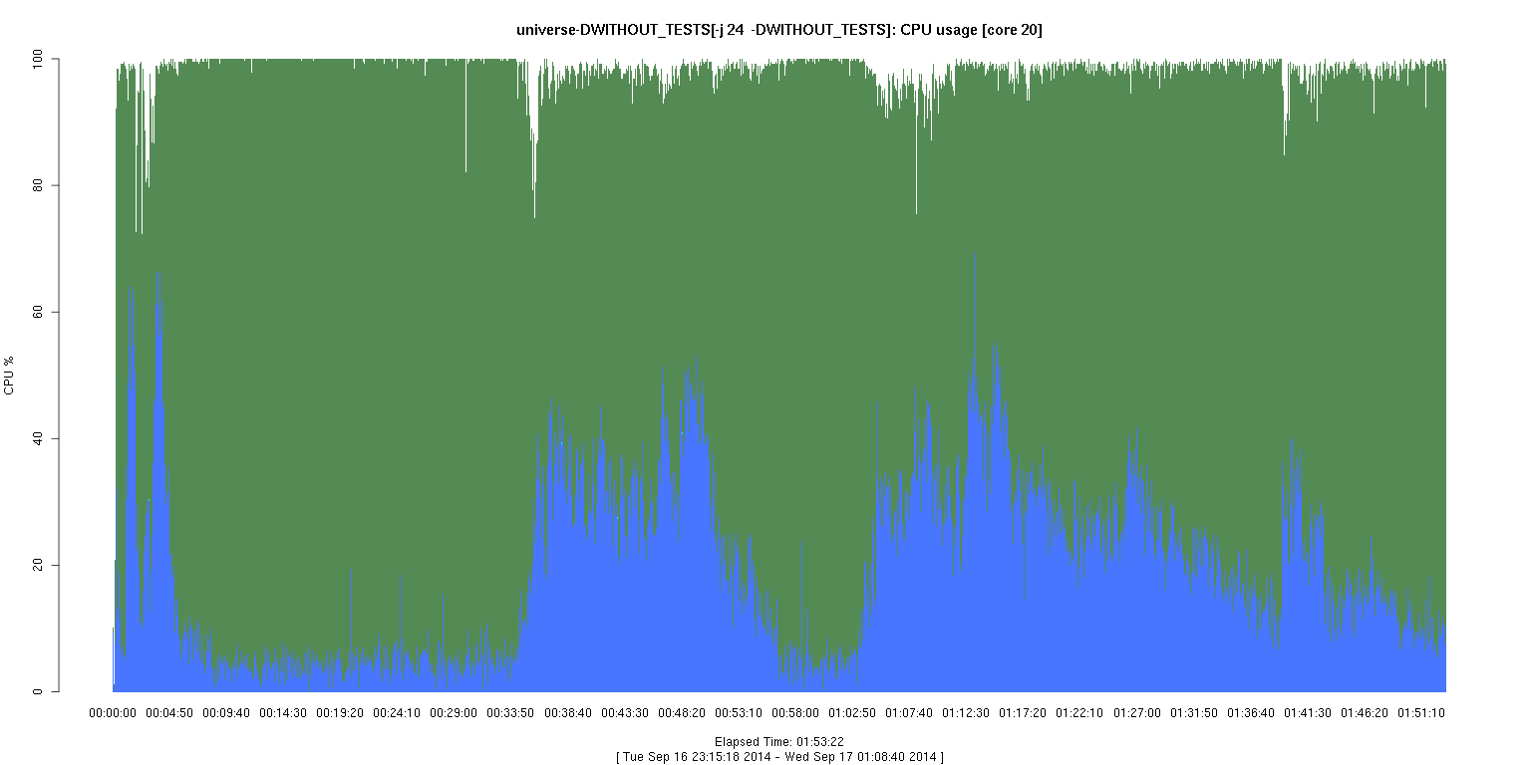Image resolution: width=1531 pixels, height=765 pixels.
Task: Click x-axis time label 00:14:30
Action: tap(283, 713)
